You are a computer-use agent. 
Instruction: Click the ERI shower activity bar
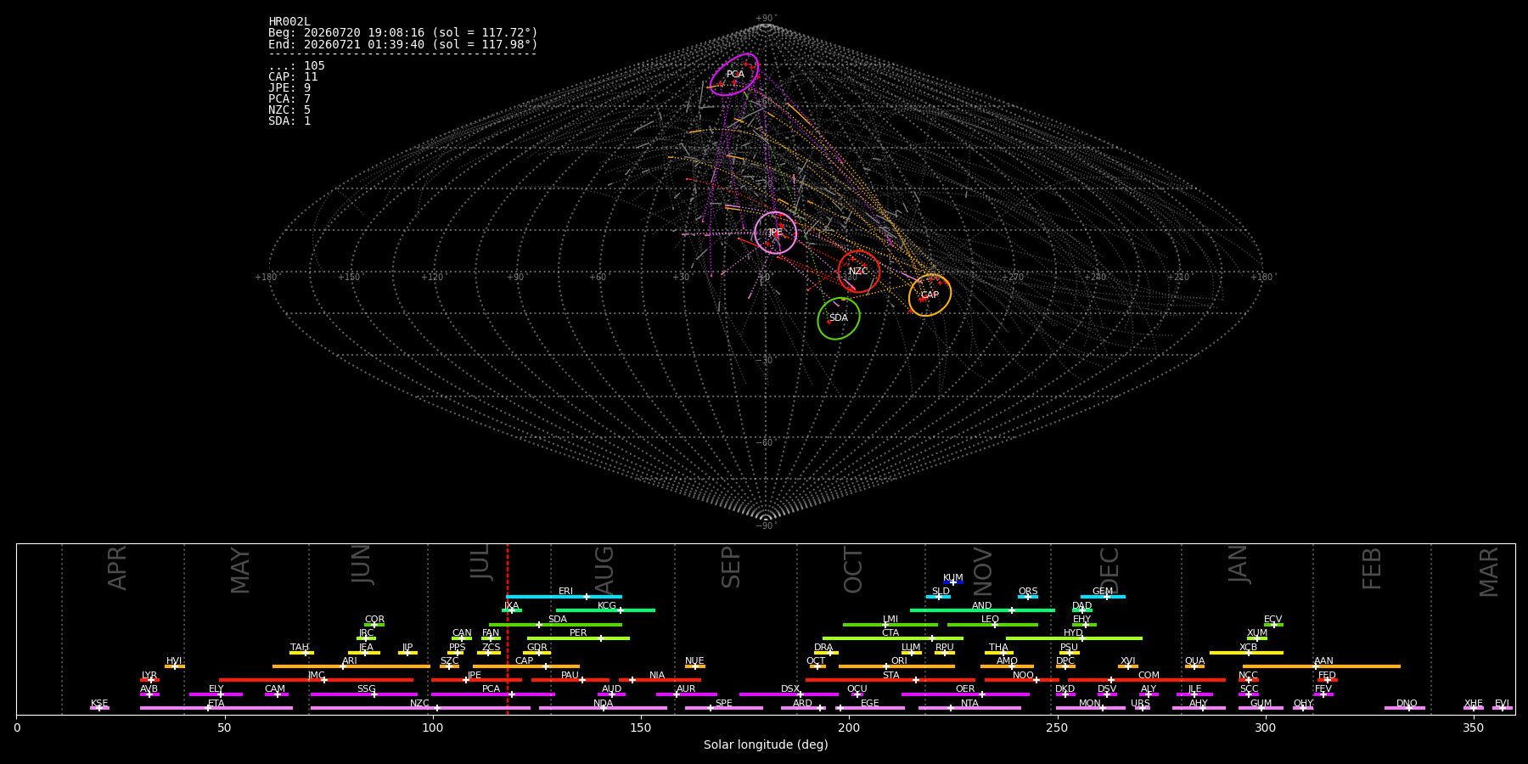(x=564, y=597)
